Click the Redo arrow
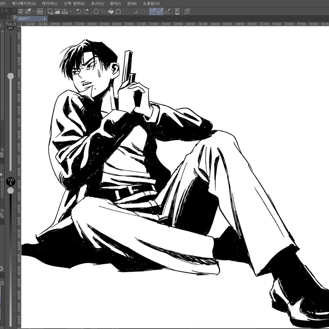329x329 pixels. 86,12
